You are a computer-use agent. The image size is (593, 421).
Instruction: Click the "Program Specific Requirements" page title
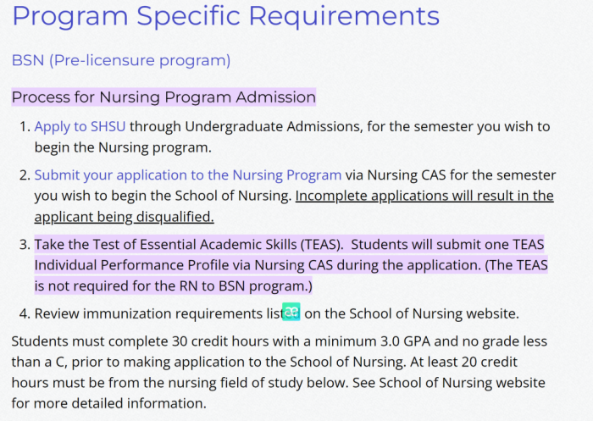[x=225, y=15]
